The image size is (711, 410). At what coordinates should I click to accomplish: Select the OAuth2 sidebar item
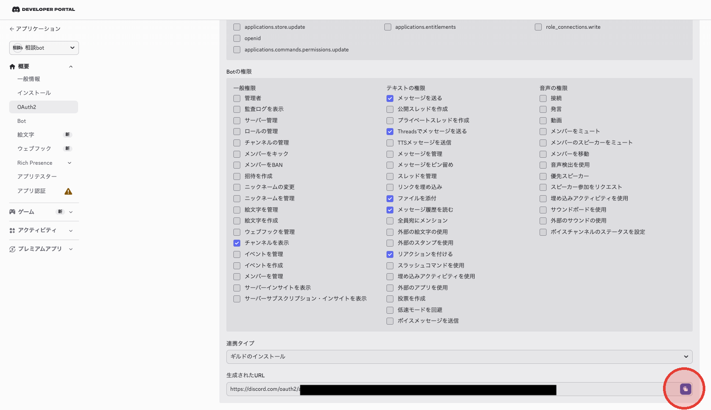[x=44, y=107]
